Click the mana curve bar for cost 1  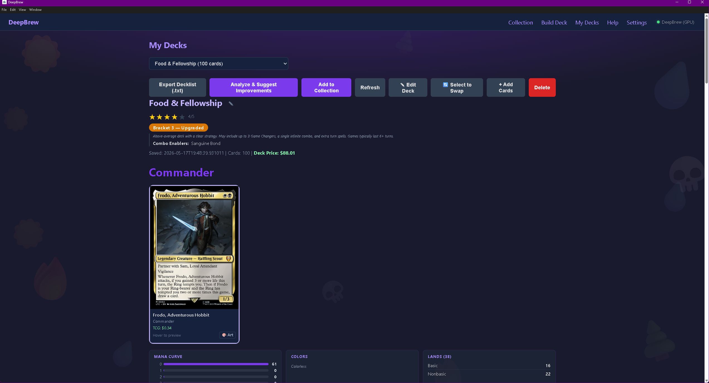point(216,370)
